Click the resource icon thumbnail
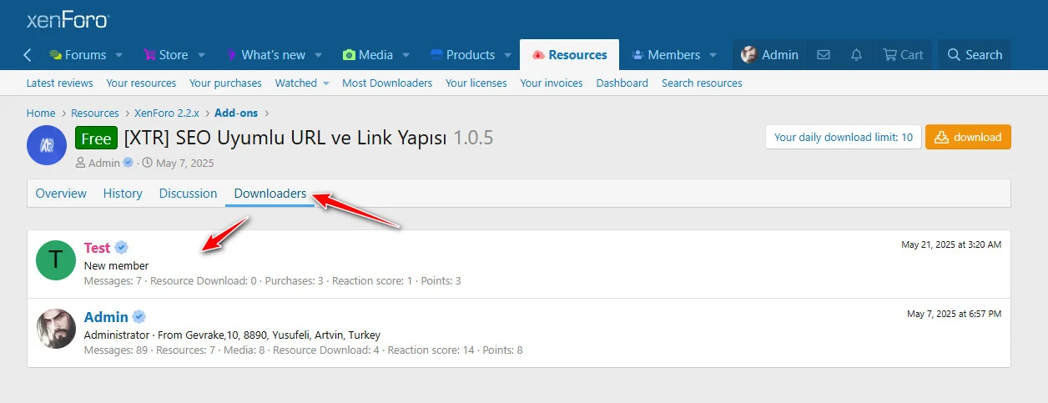Viewport: 1048px width, 403px height. pyautogui.click(x=47, y=146)
